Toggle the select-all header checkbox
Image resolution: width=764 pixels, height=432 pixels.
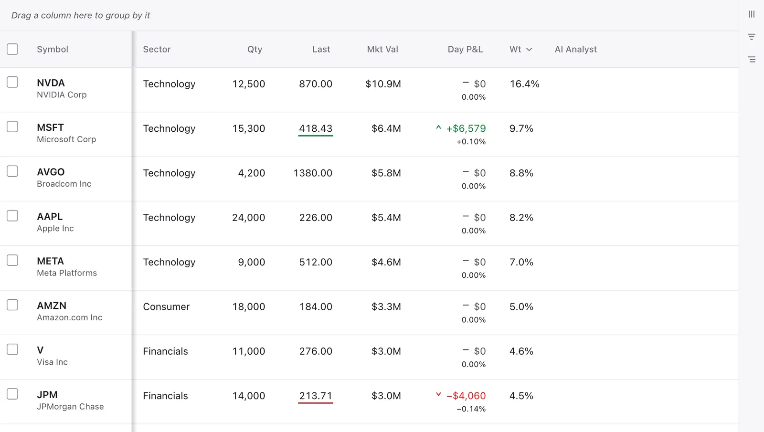12,49
